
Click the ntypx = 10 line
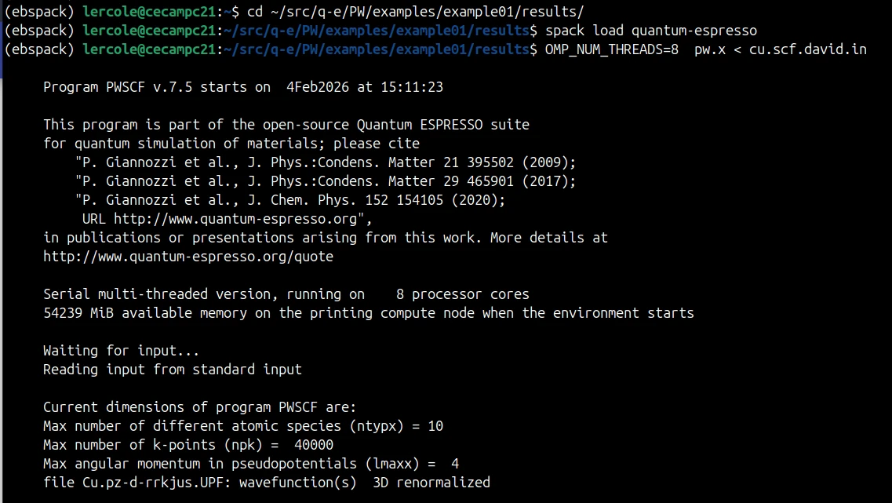(x=243, y=426)
